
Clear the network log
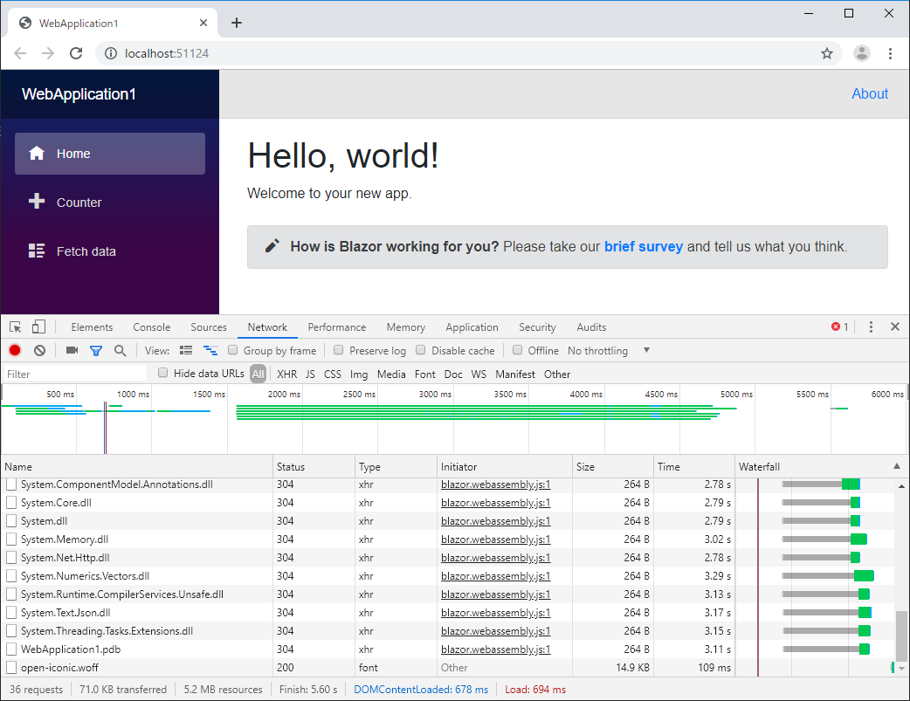39,351
